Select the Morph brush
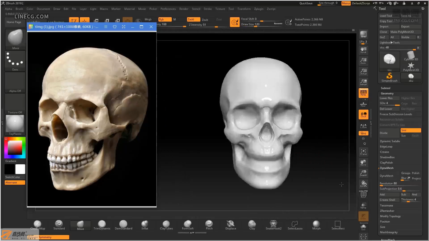This screenshot has height=241, width=429. click(316, 225)
